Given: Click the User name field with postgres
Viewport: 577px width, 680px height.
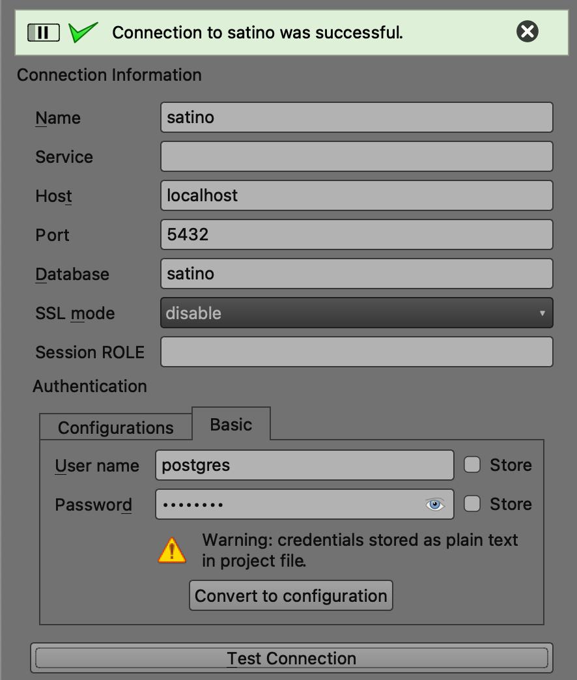Looking at the screenshot, I should [x=304, y=465].
